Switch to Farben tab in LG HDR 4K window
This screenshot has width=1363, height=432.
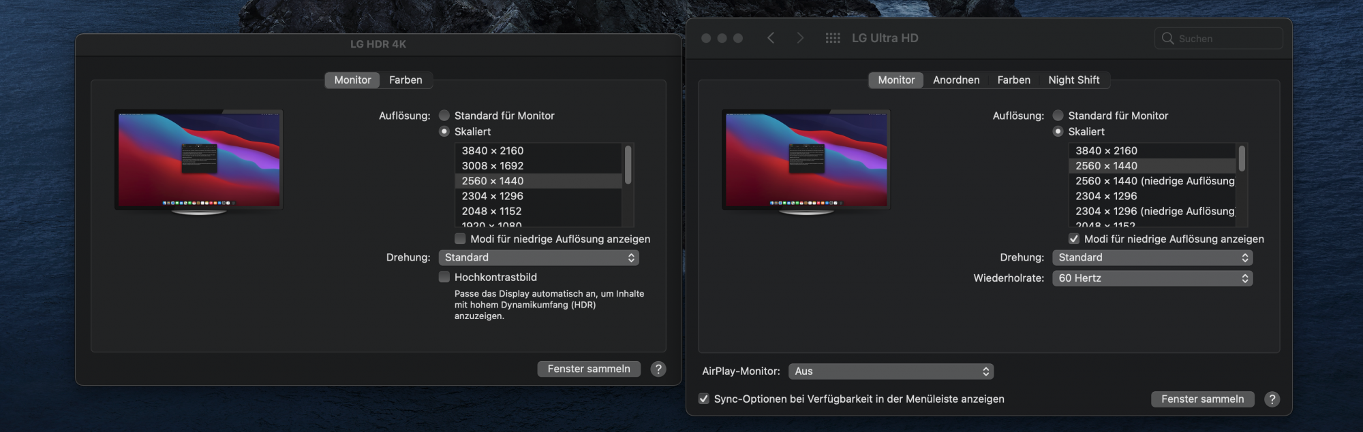click(x=405, y=80)
